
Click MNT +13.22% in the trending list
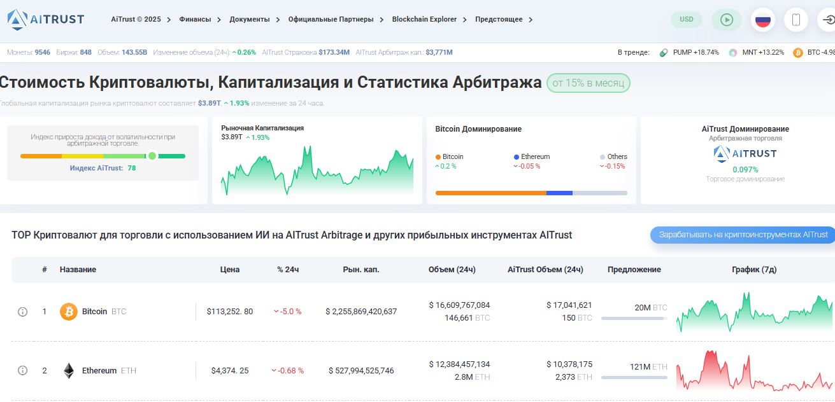[x=763, y=53]
